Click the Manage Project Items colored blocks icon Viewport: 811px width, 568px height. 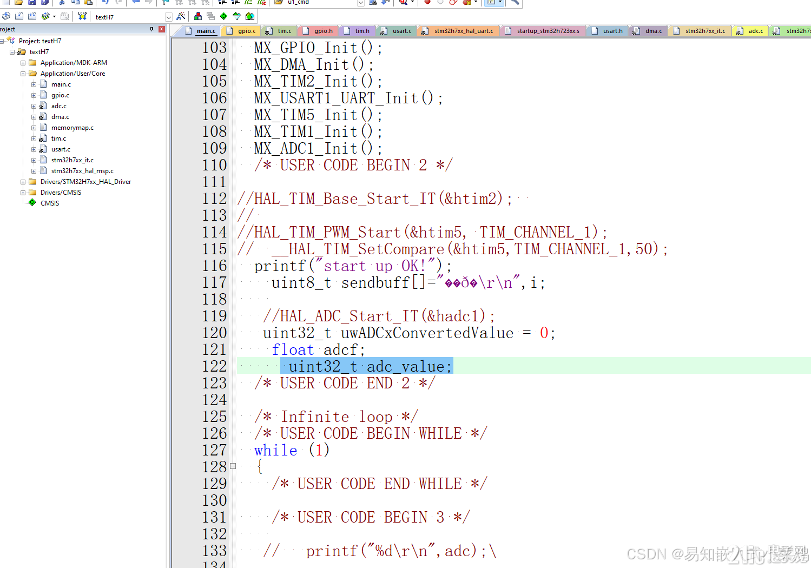[x=198, y=16]
